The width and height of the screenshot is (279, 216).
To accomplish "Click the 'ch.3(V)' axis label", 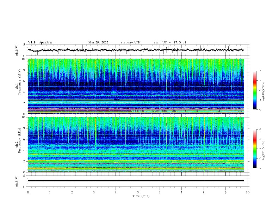I will tap(17, 181).
